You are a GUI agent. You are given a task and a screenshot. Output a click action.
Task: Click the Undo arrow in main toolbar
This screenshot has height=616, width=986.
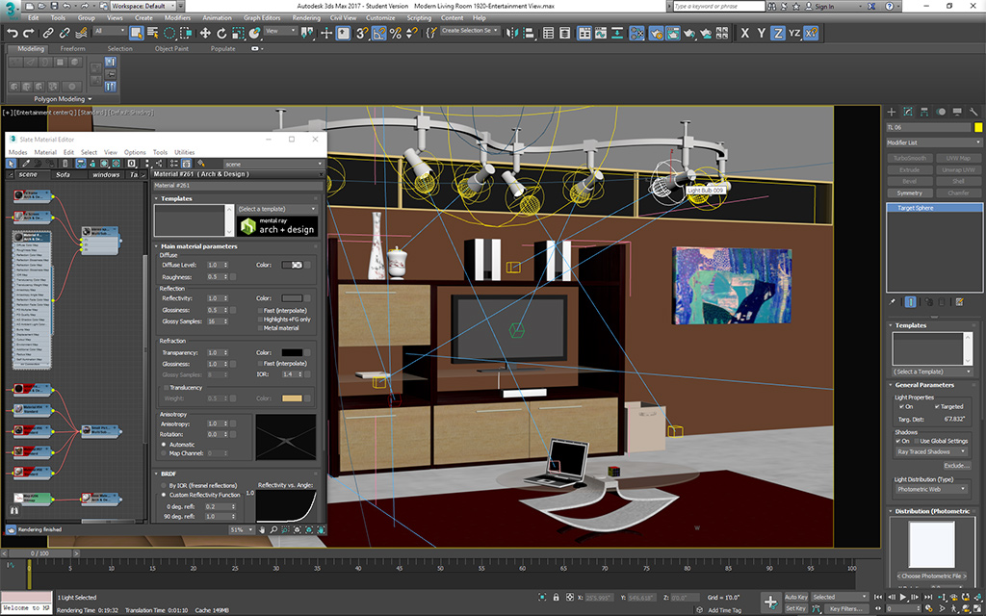pos(13,32)
